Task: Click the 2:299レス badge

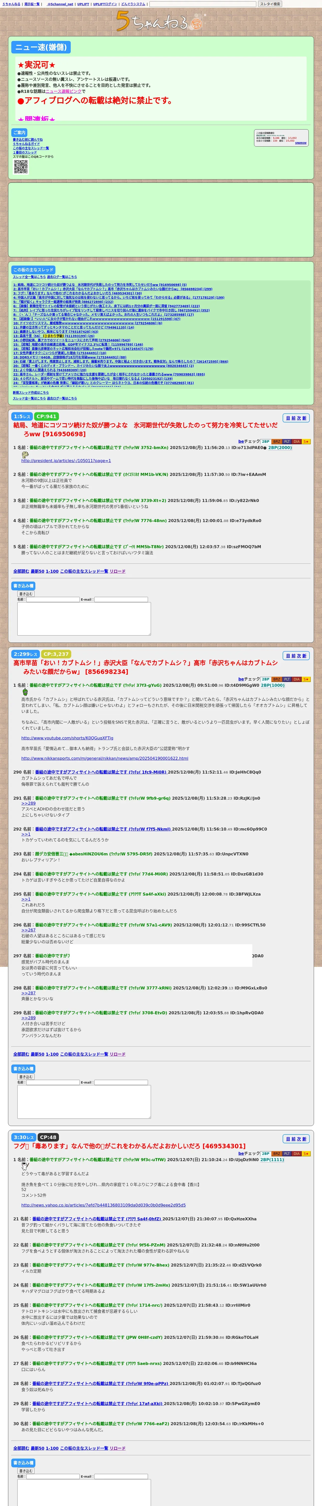Action: click(25, 654)
